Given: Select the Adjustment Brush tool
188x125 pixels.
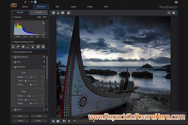Looking at the screenshot, I should click(x=28, y=47).
